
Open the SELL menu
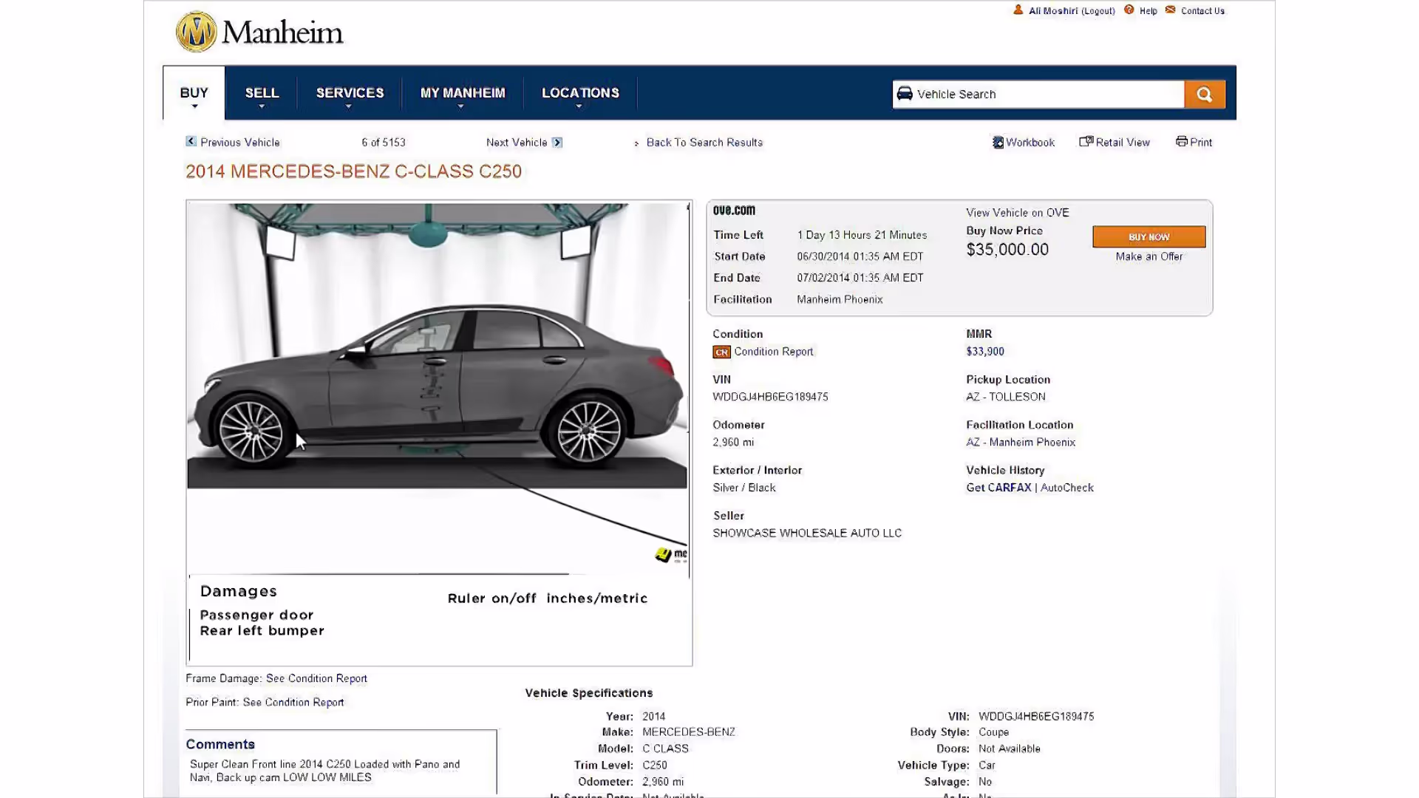tap(262, 93)
